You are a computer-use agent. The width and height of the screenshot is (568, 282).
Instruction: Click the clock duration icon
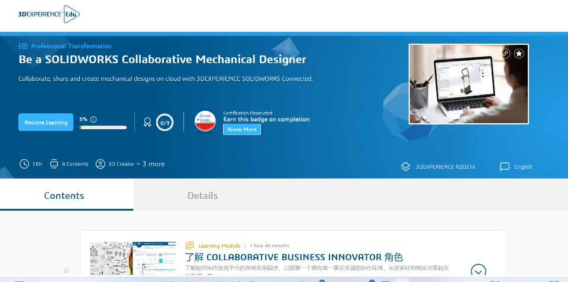click(24, 164)
